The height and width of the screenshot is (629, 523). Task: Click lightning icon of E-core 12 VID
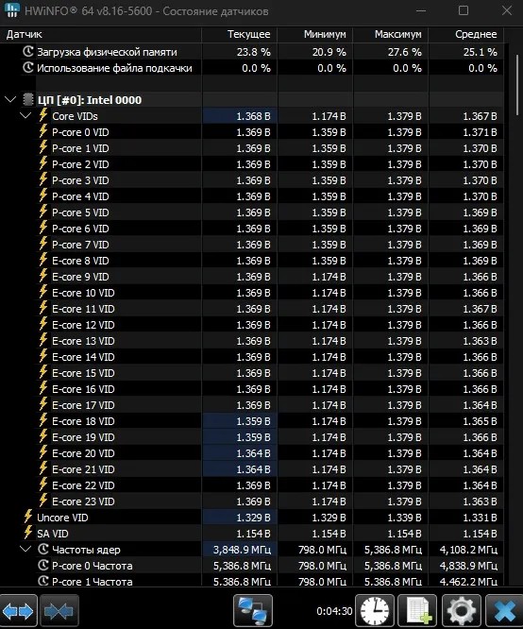point(43,324)
